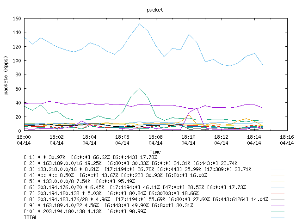Click the 18:04 04/14 time axis label
This screenshot has height=222, width=296.
[89, 140]
